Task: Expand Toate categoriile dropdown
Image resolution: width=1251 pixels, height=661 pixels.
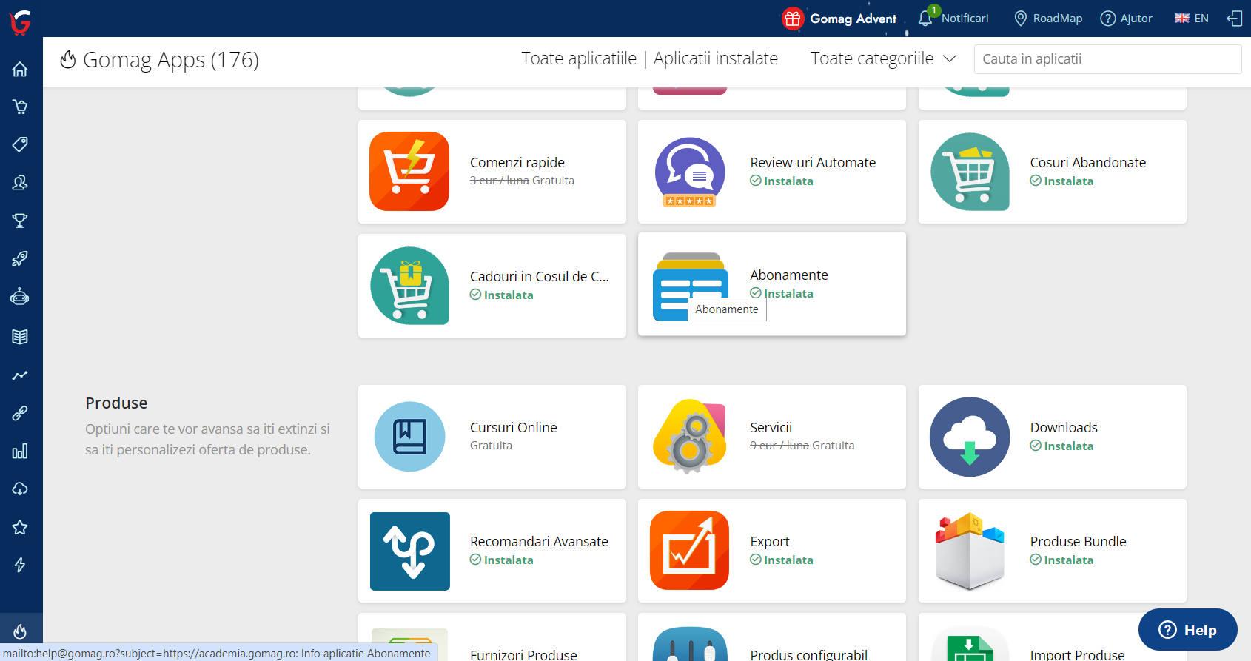Action: (x=884, y=58)
